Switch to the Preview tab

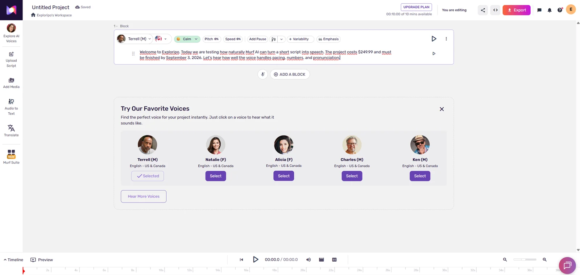pos(42,260)
